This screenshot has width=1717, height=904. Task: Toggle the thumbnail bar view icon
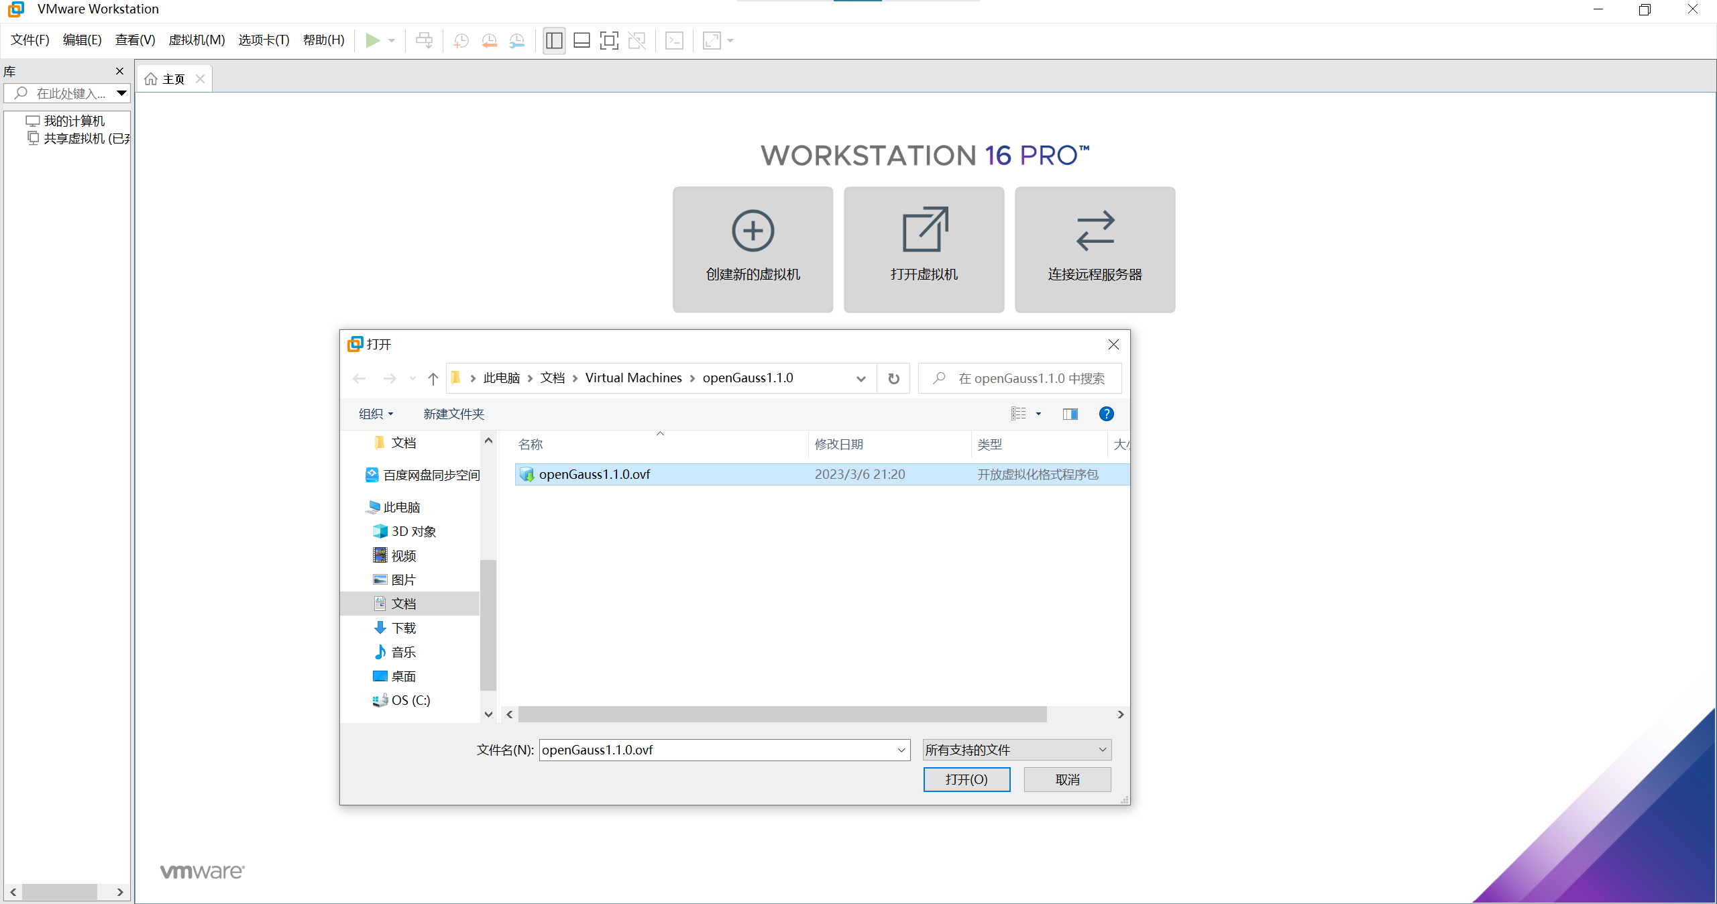[x=581, y=40]
